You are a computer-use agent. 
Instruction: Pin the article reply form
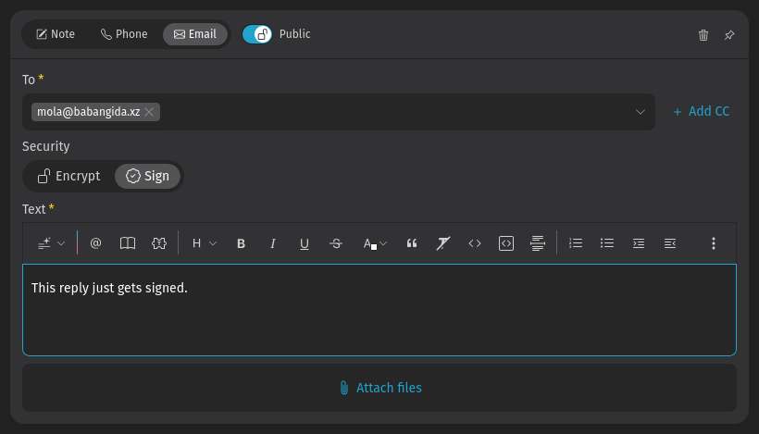coord(729,35)
